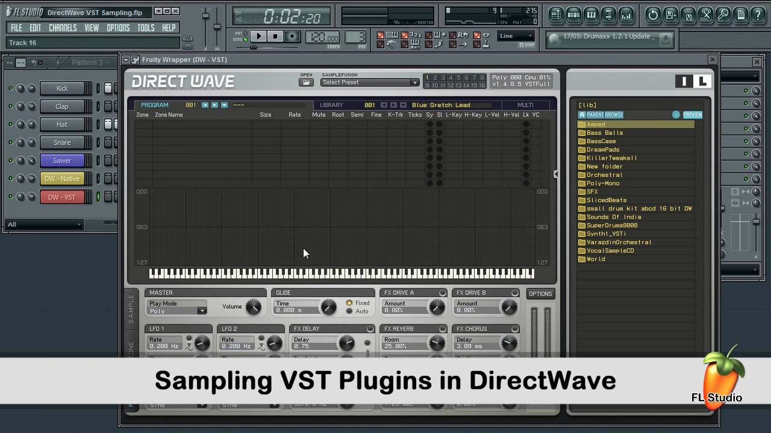Toggle FX Drive B on
Viewport: 771px width, 433px height.
[x=515, y=293]
